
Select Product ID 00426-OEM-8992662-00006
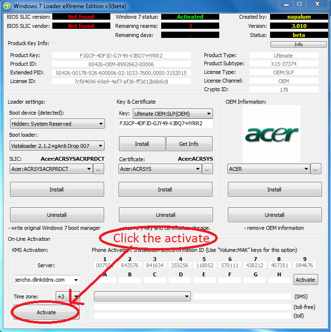(121, 64)
